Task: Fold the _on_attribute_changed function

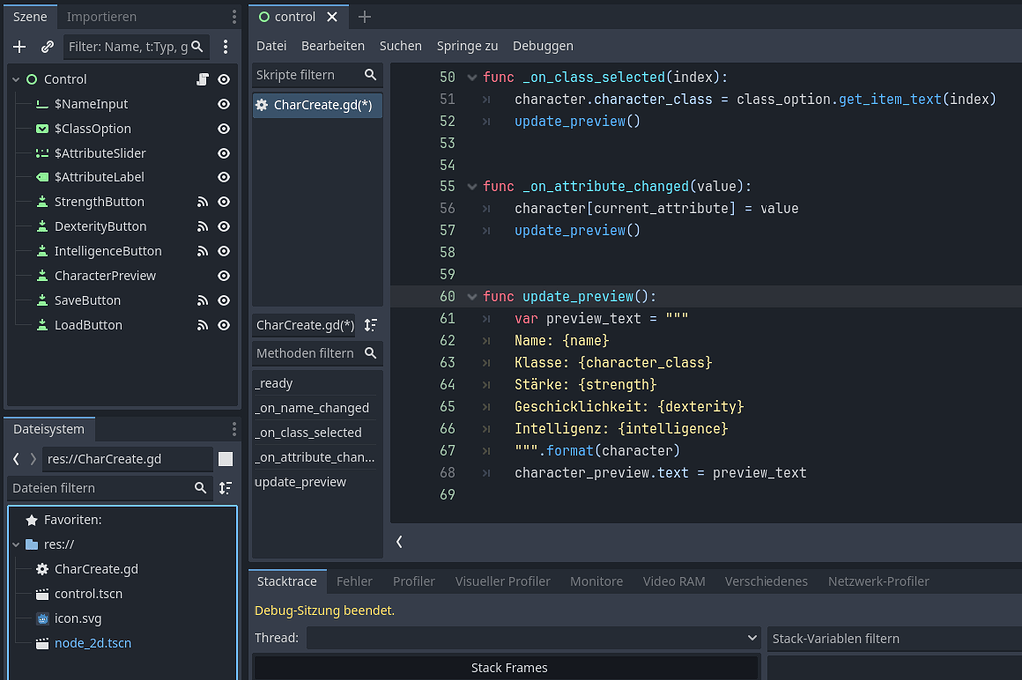Action: 472,186
